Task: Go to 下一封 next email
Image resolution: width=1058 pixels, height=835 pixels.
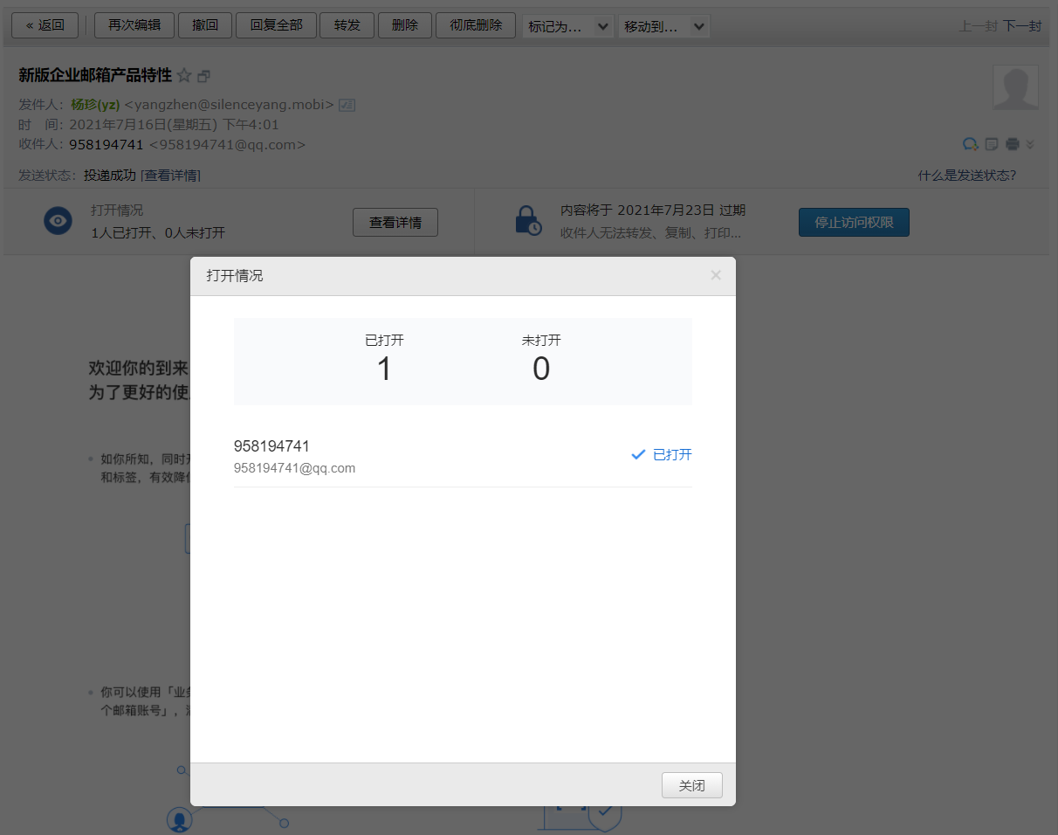Action: [x=1021, y=26]
